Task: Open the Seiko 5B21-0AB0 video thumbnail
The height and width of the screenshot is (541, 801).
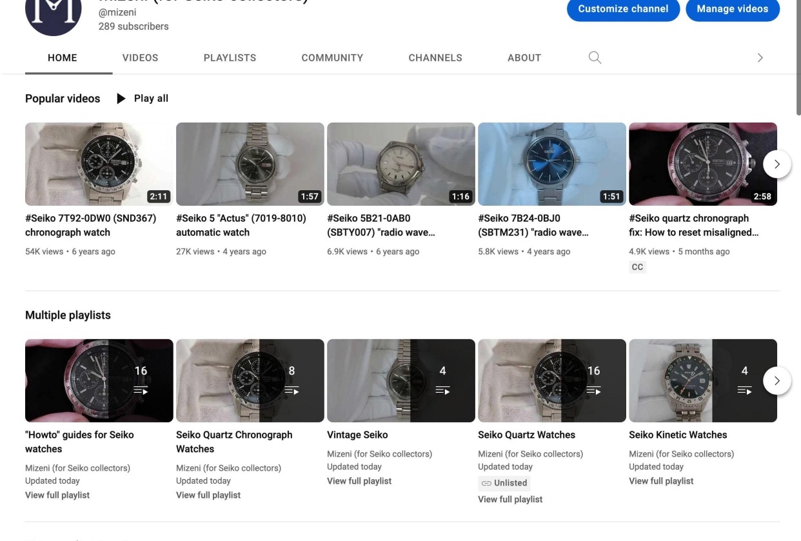Action: coord(401,164)
